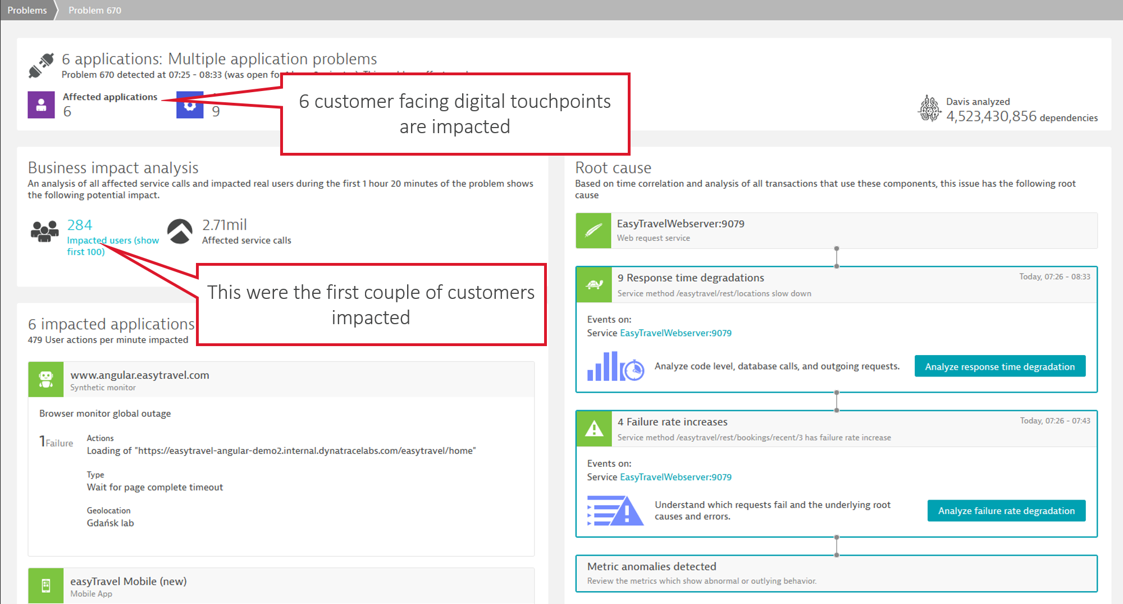Image resolution: width=1123 pixels, height=604 pixels.
Task: Click the turtle response time degradation icon
Action: [594, 284]
